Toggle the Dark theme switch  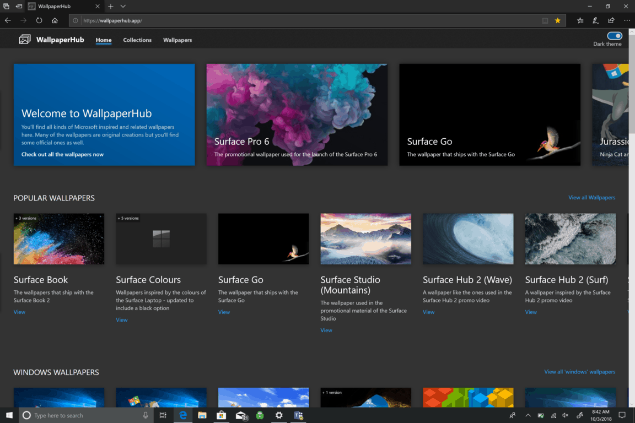tap(615, 36)
